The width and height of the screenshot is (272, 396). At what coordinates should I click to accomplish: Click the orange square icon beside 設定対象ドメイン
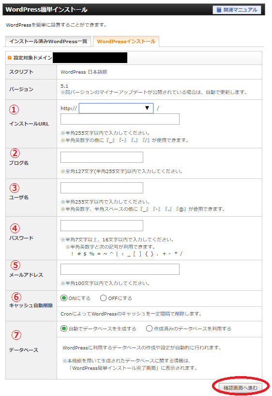click(x=10, y=58)
